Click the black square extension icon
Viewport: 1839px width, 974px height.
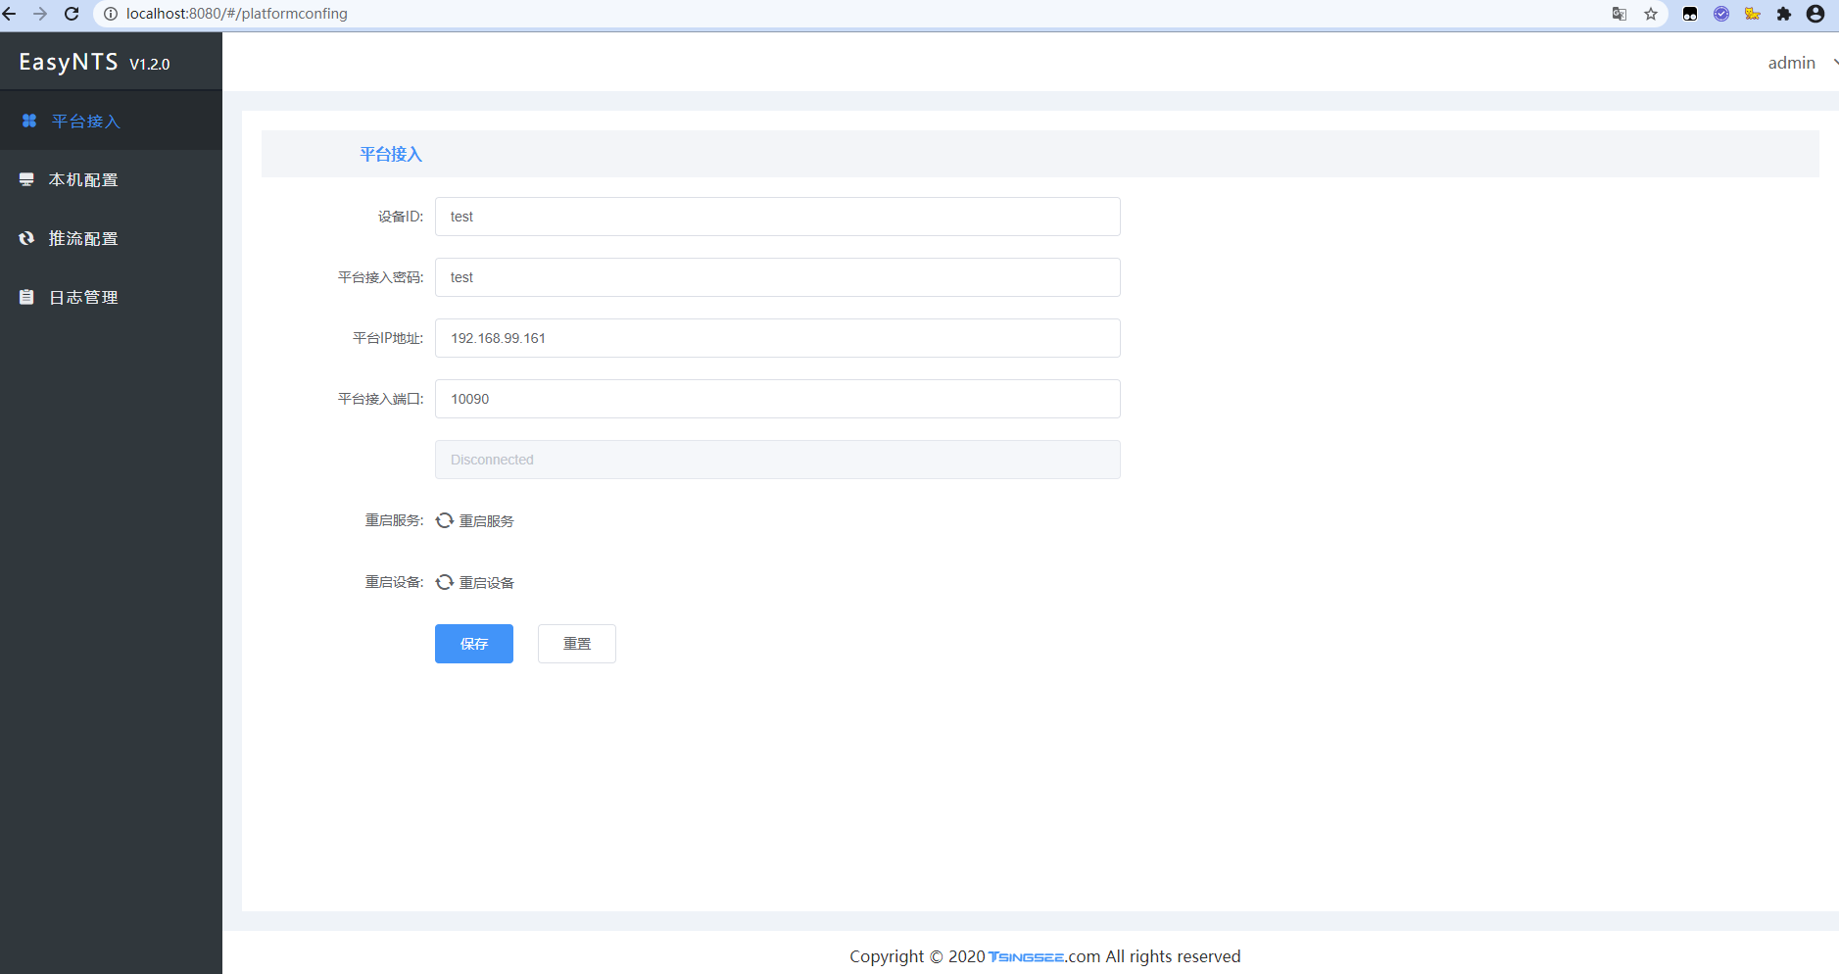pos(1690,14)
